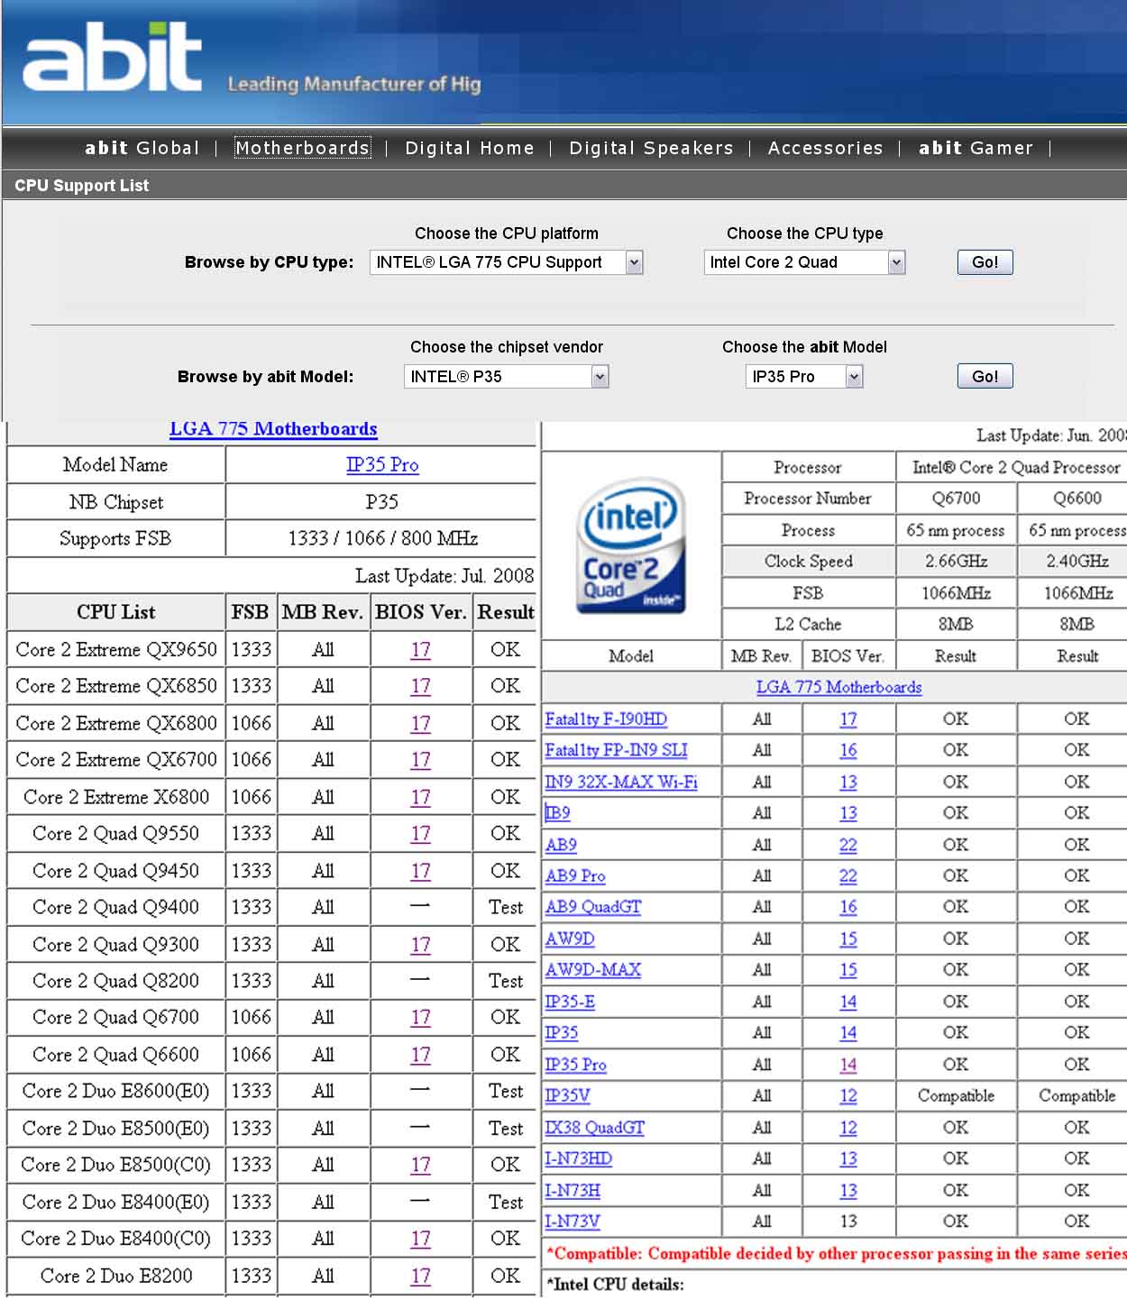Open BIOS 17 link for Core 2 Duo E8200
Screen dimensions: 1127x1300
coord(420,1276)
